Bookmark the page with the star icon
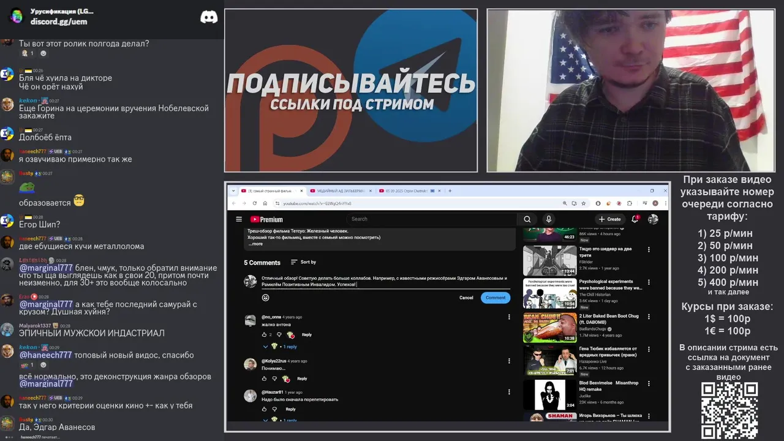The width and height of the screenshot is (784, 441). [584, 203]
